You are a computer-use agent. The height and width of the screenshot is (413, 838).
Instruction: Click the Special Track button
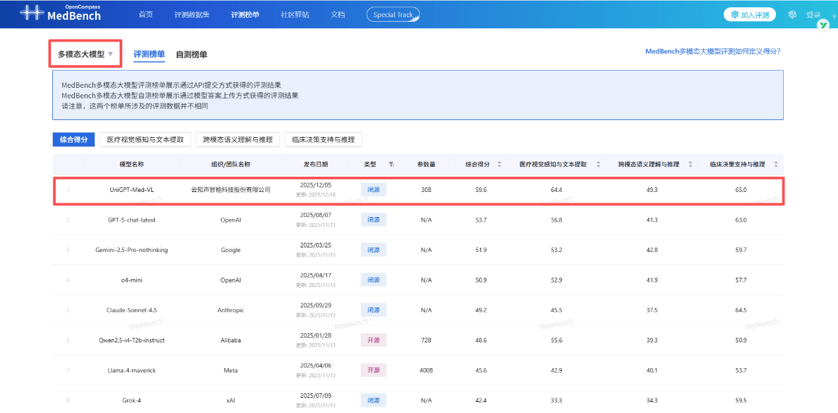(x=393, y=13)
